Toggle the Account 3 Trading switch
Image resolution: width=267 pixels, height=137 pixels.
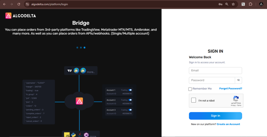click(130, 110)
